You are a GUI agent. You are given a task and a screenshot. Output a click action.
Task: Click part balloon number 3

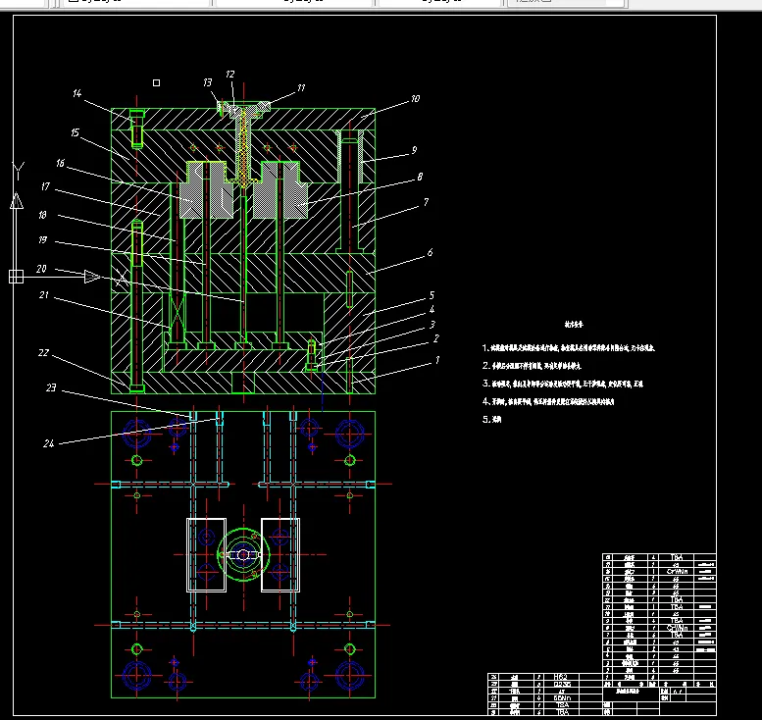click(432, 325)
